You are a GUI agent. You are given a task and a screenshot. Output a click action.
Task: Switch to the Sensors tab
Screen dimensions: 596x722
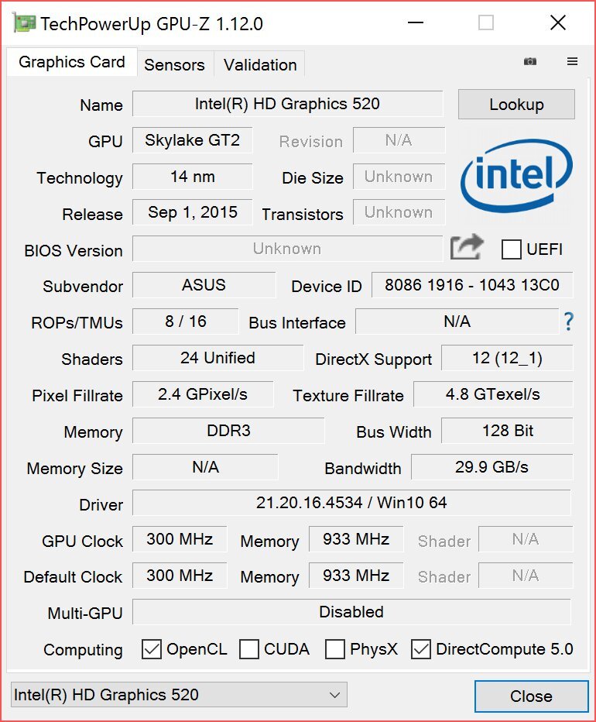pos(175,65)
